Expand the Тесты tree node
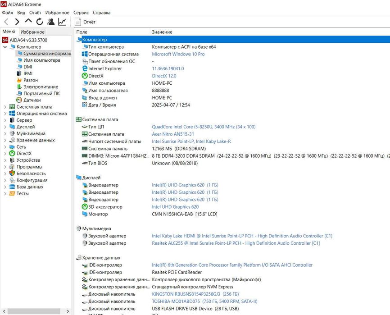Screen dimensions: 390x315 (5, 194)
